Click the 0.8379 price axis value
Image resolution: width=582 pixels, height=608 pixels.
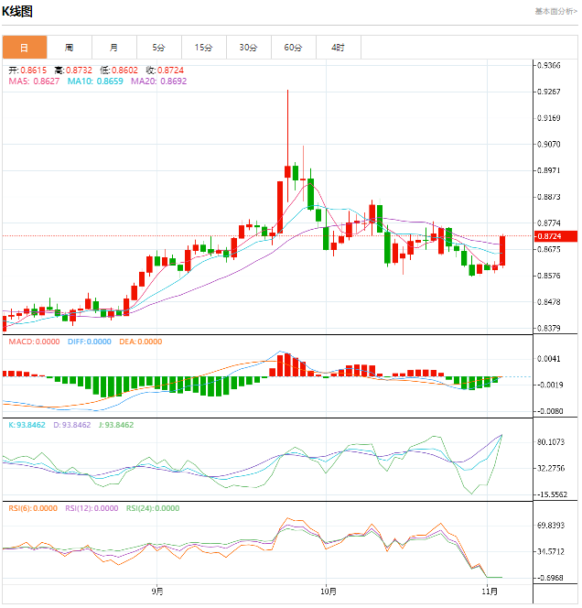tap(549, 329)
